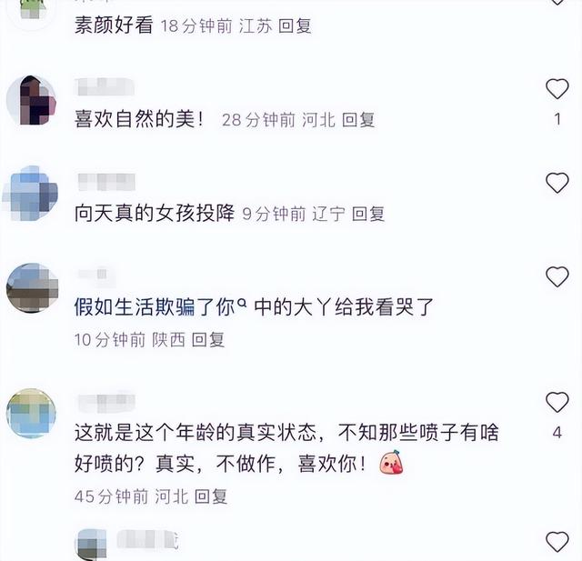Reply to the comment posted 45分钟前

[x=210, y=496]
